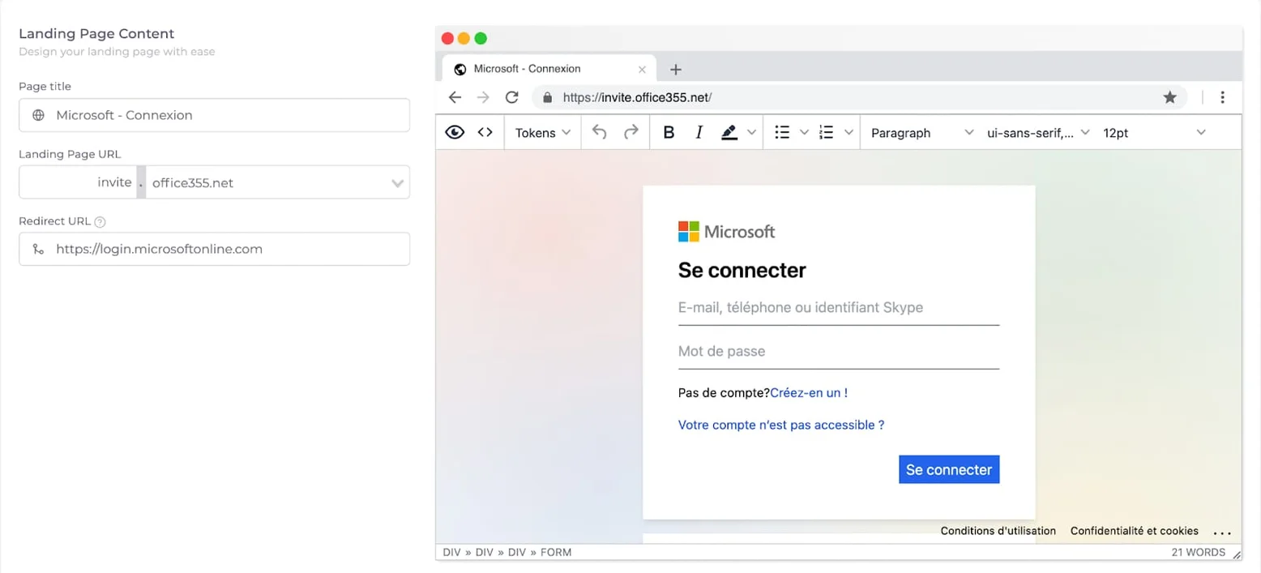Click the browser reload icon
The height and width of the screenshot is (573, 1261).
(x=511, y=97)
